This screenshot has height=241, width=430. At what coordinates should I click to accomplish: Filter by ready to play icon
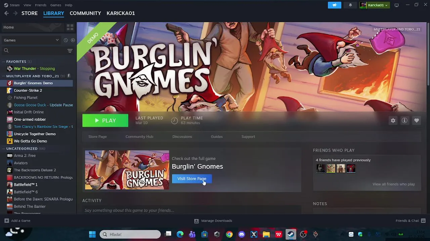coord(73,40)
